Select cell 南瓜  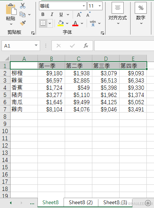pos(24,102)
